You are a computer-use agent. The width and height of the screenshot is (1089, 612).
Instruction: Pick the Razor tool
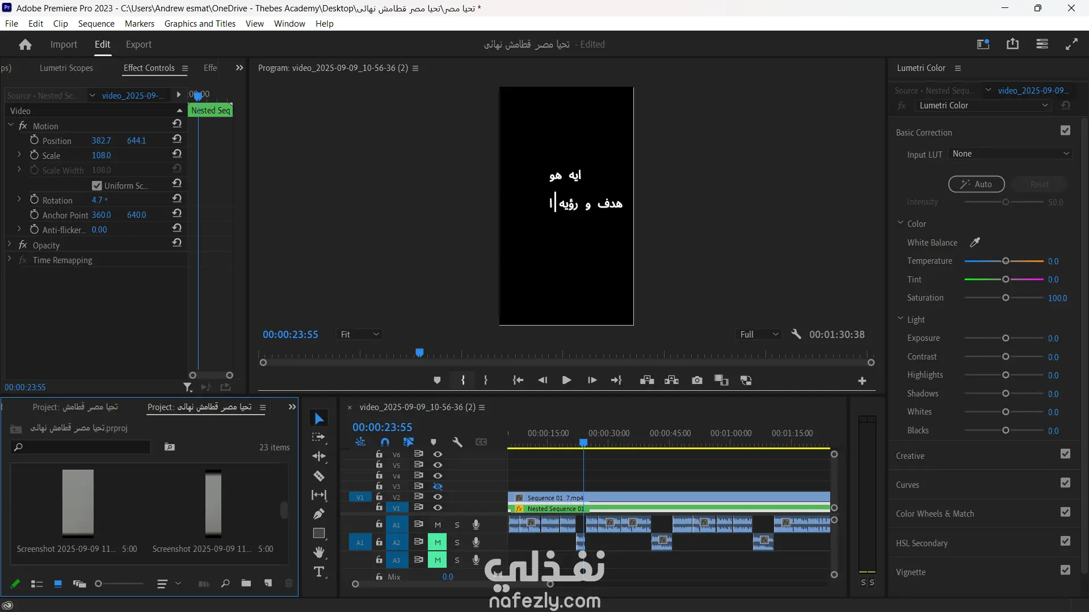point(319,476)
